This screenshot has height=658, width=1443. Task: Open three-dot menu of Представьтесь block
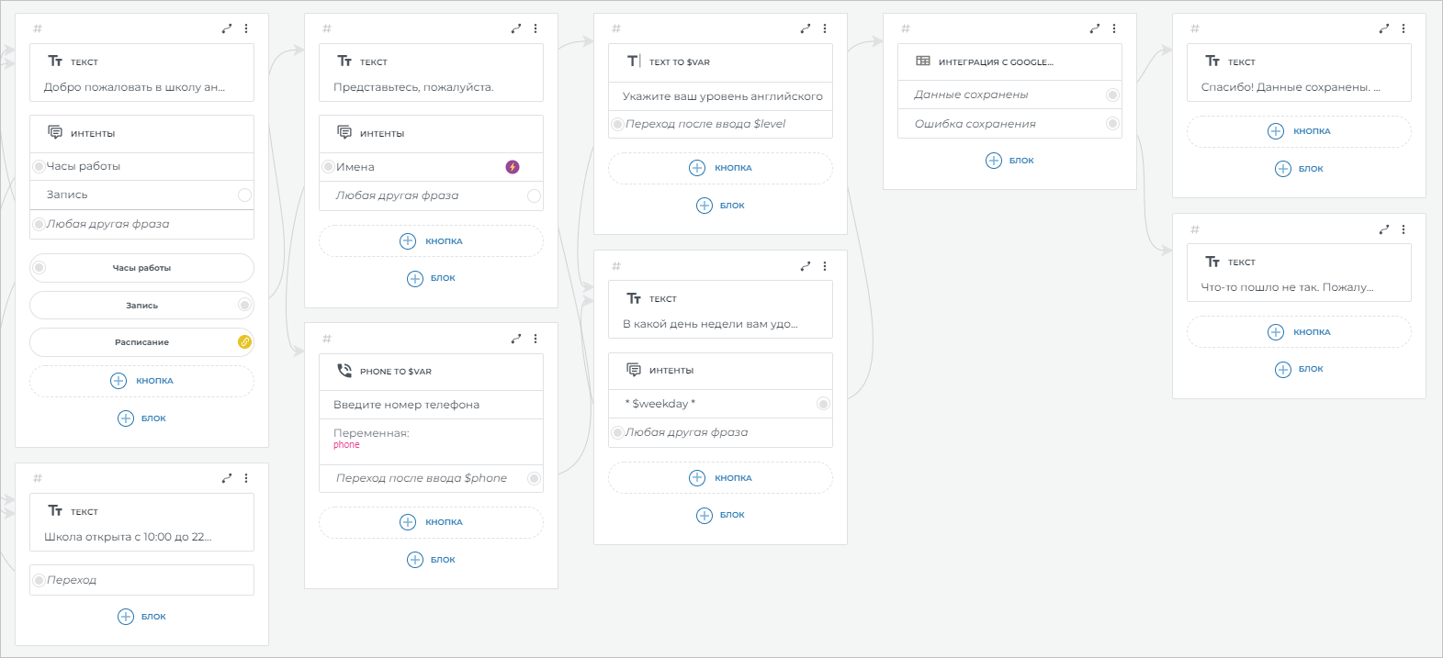tap(535, 28)
